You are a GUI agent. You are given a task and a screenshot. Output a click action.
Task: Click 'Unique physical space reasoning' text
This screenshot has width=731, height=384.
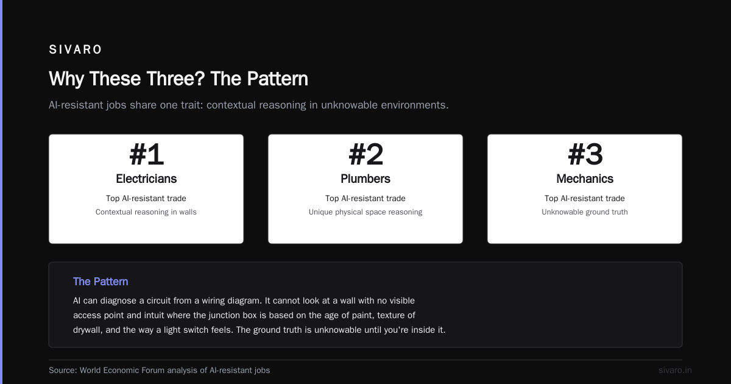[365, 212]
